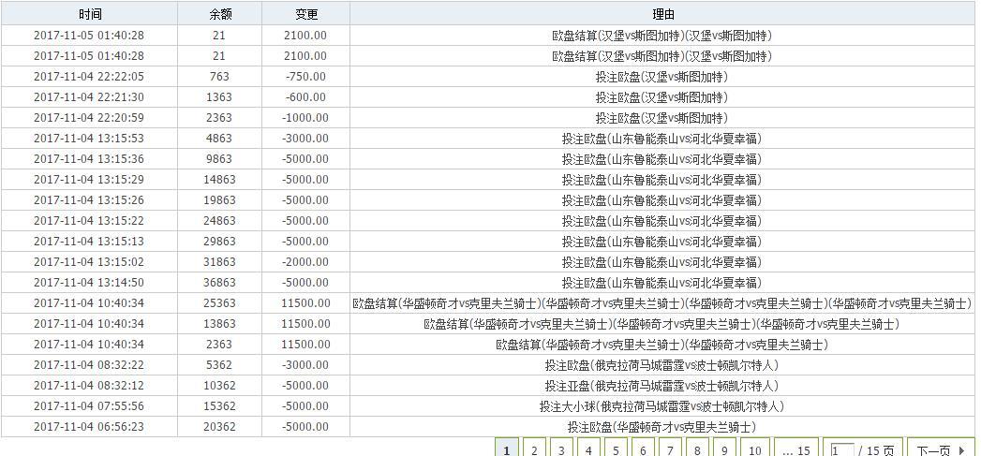Viewport: 981px width, 456px height.
Task: Jump to last page '... 15'
Action: [796, 449]
